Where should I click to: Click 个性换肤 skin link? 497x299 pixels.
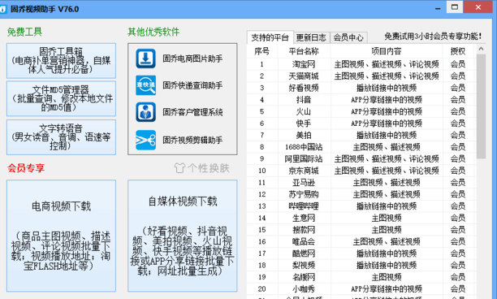tap(202, 167)
